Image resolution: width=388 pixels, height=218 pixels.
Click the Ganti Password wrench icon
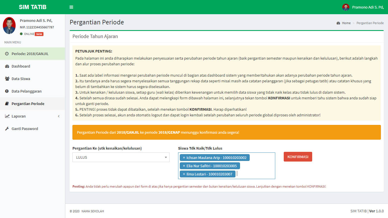point(7,129)
